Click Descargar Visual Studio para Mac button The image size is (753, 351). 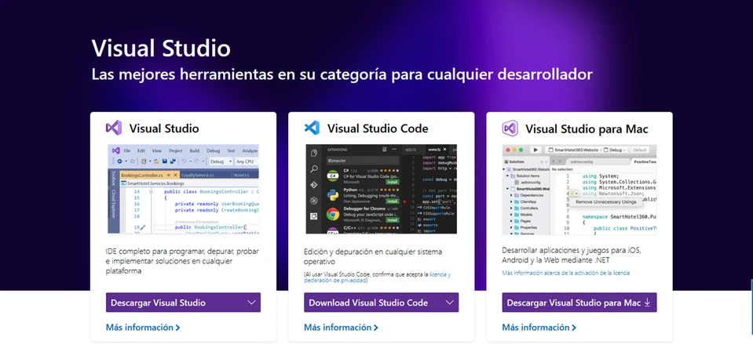tap(579, 302)
